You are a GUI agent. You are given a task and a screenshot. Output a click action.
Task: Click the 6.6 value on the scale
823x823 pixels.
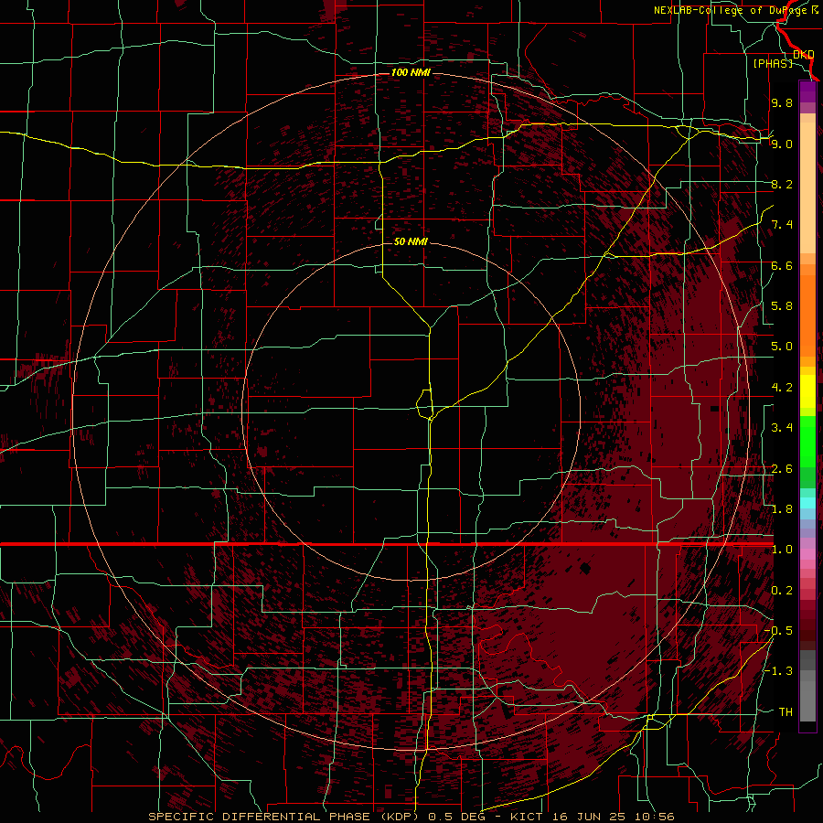782,265
